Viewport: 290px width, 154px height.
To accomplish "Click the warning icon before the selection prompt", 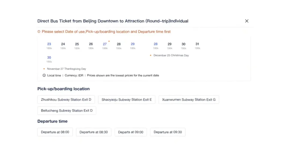I will [39, 32].
